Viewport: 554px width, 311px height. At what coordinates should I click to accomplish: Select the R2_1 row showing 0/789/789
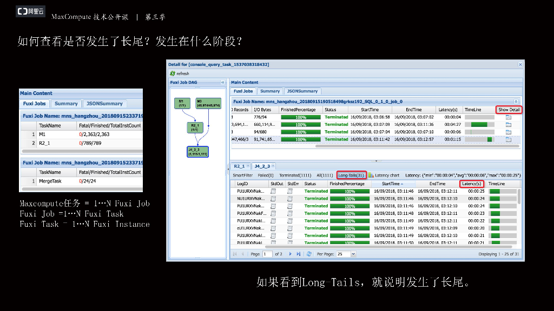tap(82, 143)
